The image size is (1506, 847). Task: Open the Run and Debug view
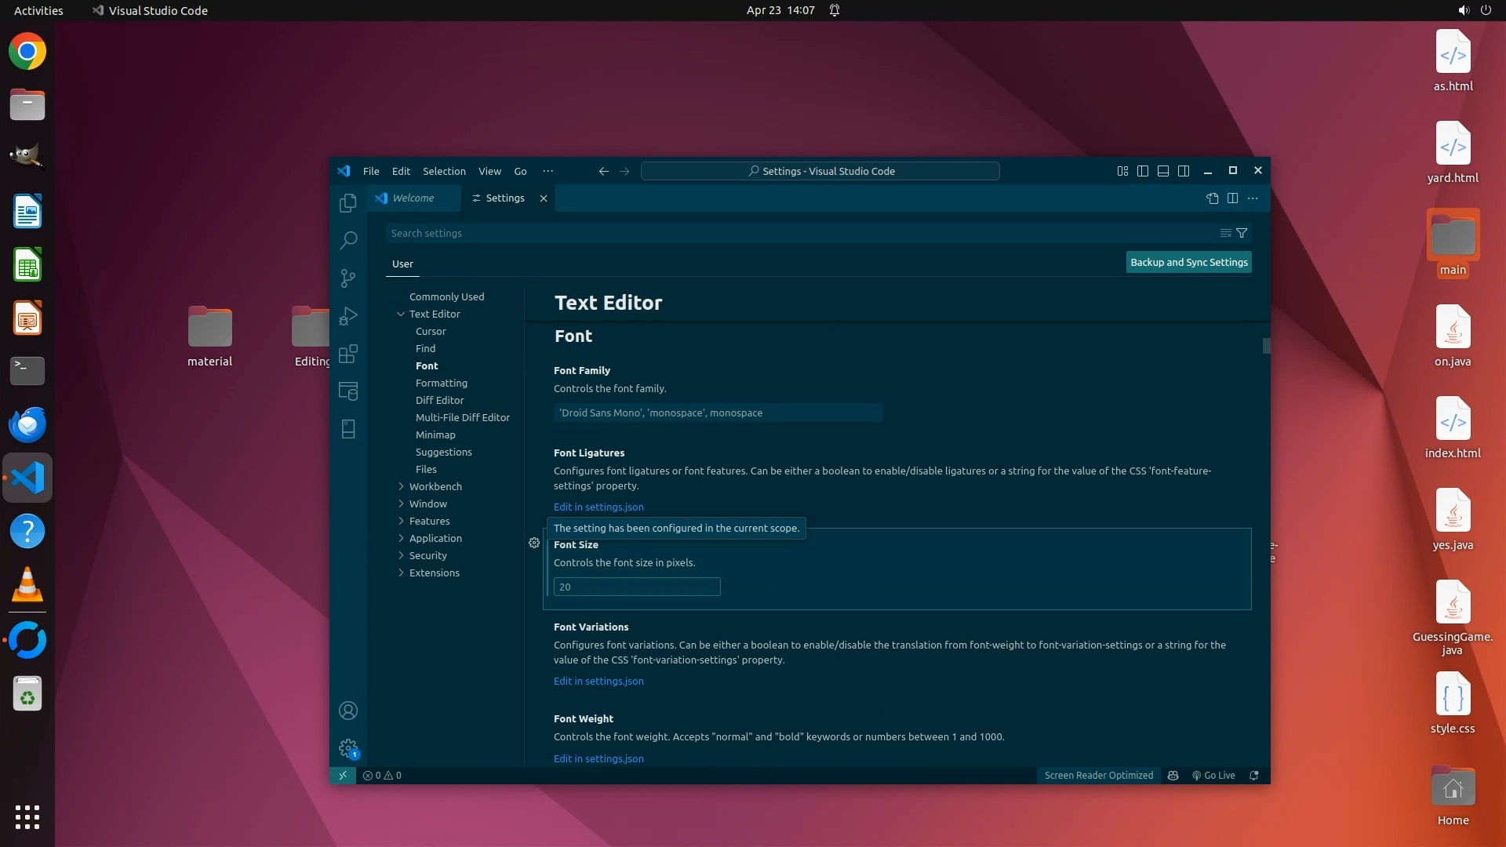(x=348, y=316)
